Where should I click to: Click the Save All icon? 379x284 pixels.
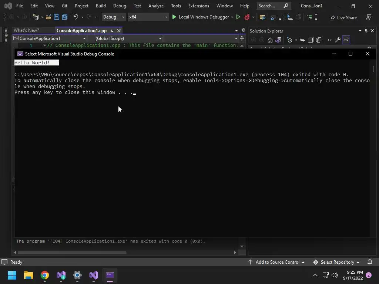64,17
